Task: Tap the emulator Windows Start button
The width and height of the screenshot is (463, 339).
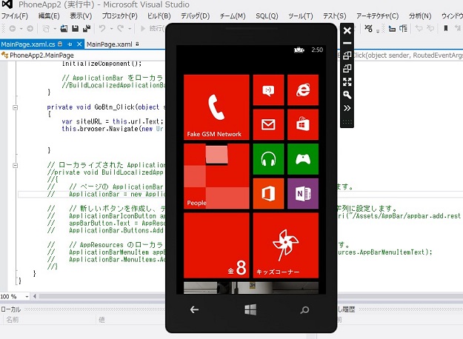Action: [x=250, y=309]
